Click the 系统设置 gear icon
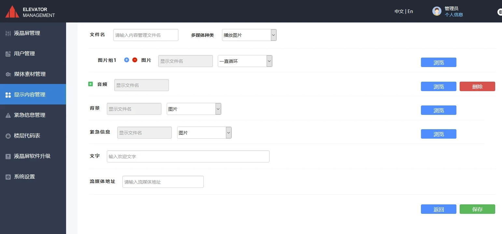This screenshot has width=502, height=234. tap(8, 177)
